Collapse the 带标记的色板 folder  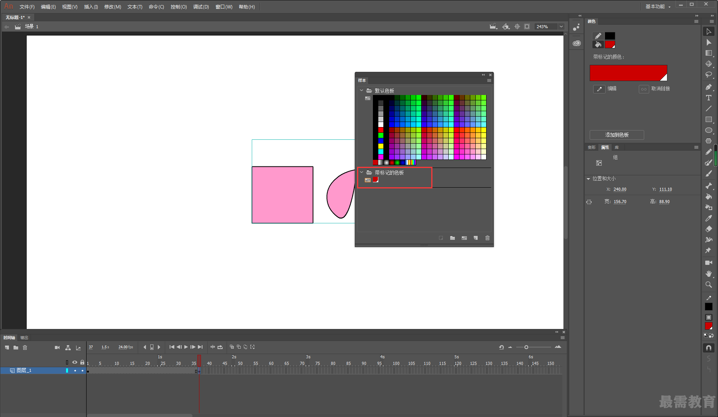(x=362, y=172)
